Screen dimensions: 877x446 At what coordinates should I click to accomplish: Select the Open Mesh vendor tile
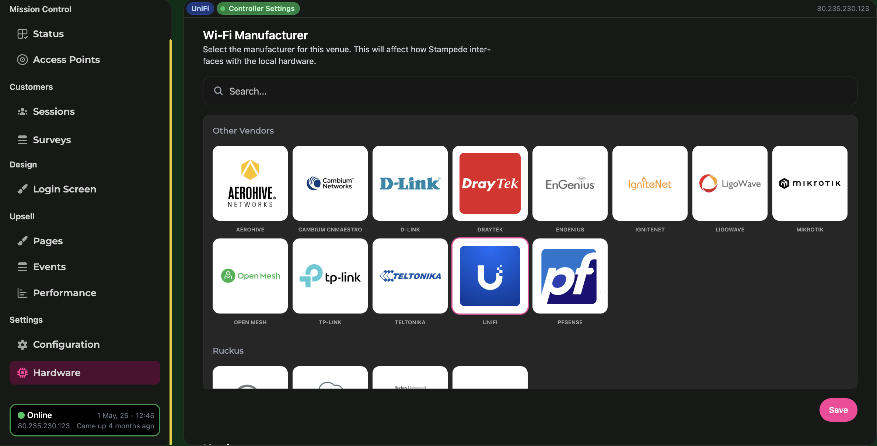pos(250,276)
